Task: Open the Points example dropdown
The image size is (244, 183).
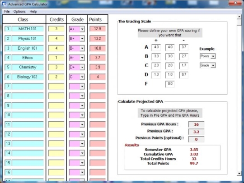Action: click(213, 56)
